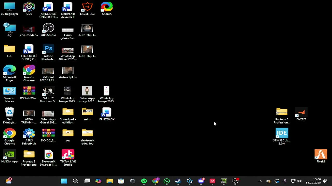Select the TikTok LIVE Studio shortcut

[x=68, y=158]
